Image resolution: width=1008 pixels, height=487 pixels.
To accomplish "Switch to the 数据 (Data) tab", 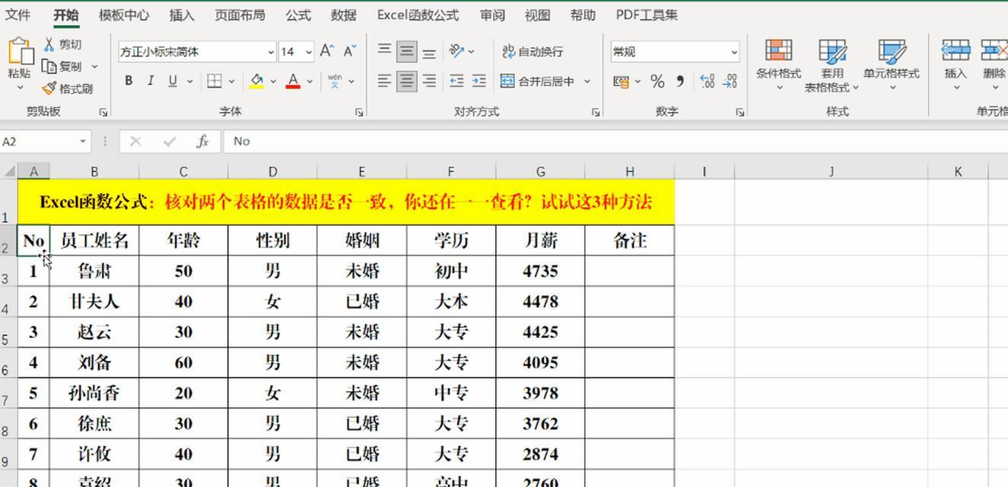I will coord(344,15).
